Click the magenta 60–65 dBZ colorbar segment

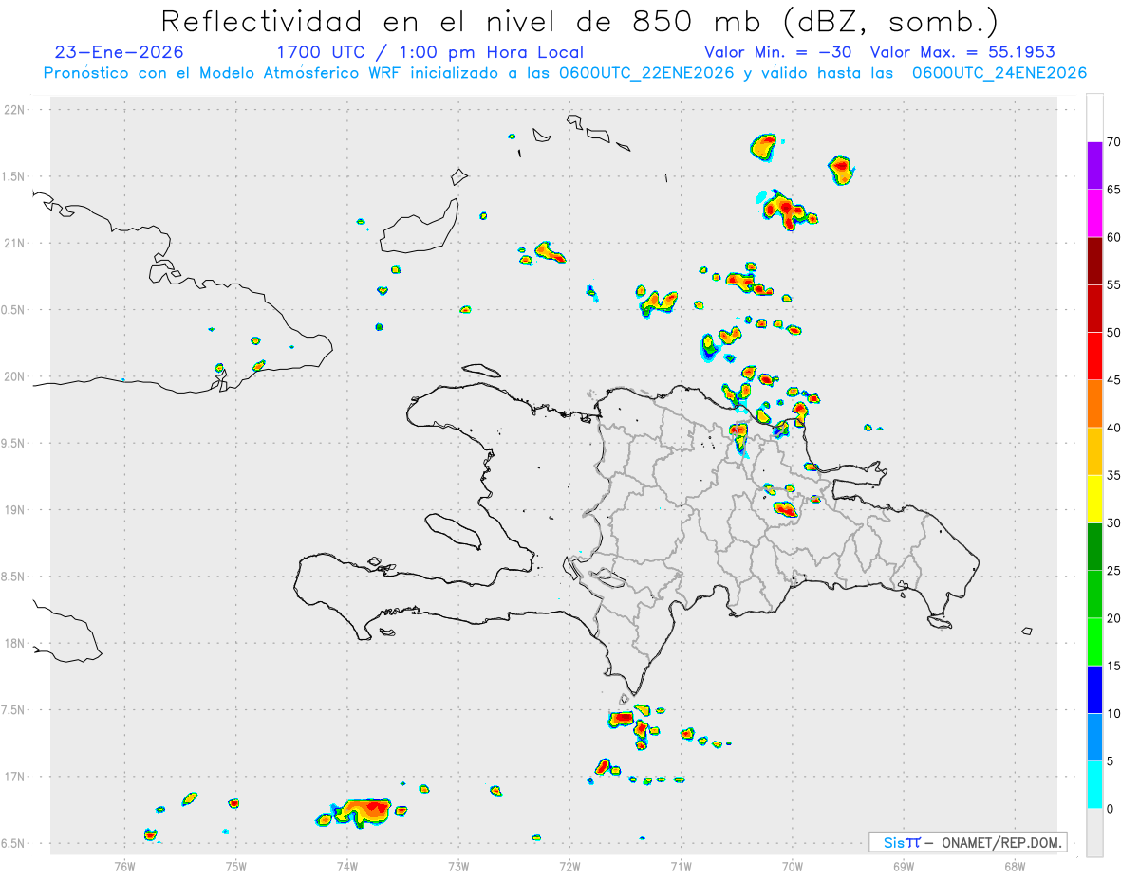(x=1094, y=213)
